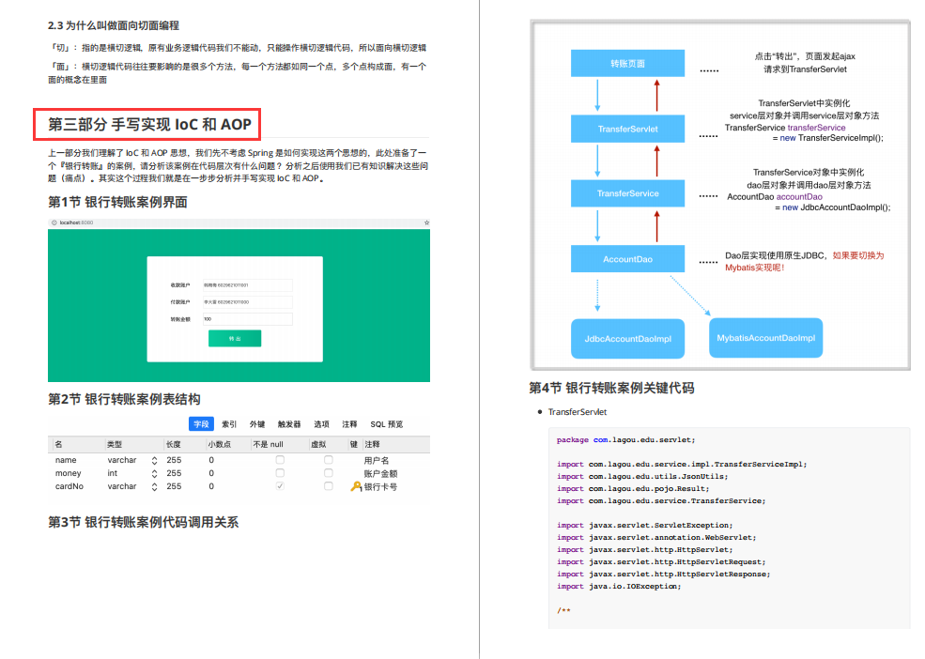
Task: Switch to the 索引 tab
Action: [x=229, y=423]
